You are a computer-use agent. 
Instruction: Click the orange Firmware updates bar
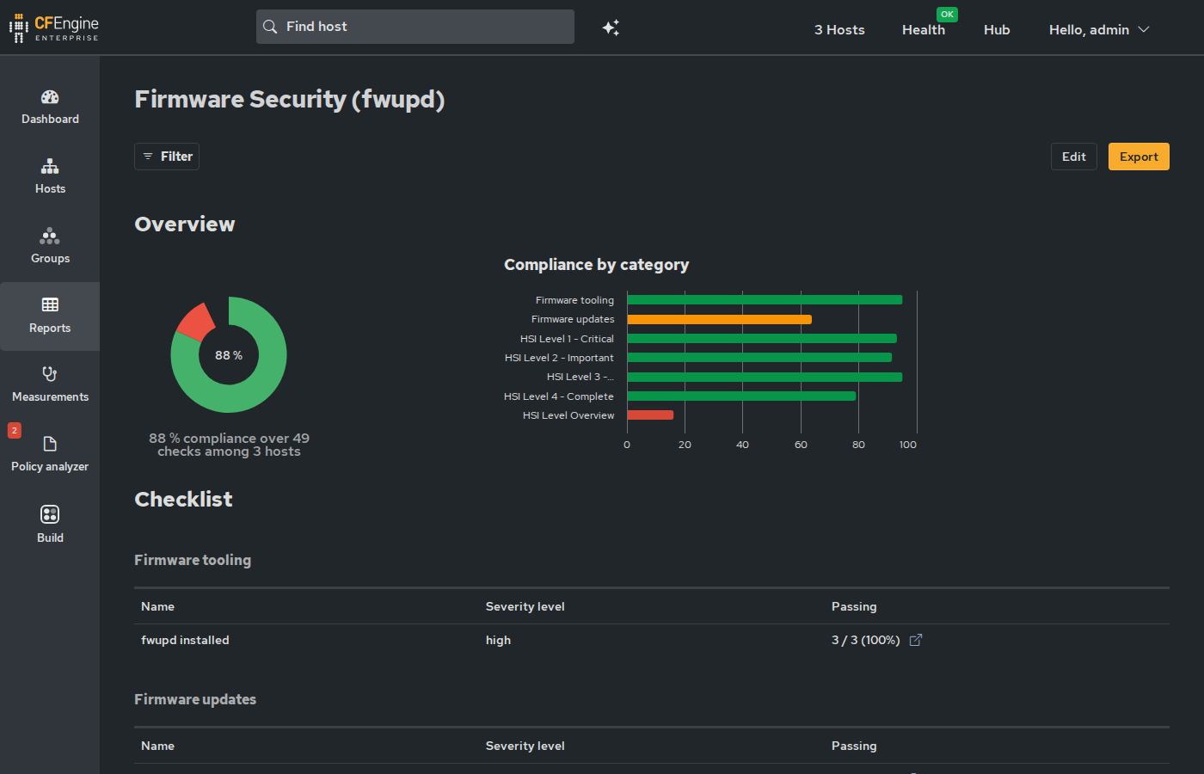[x=719, y=319]
